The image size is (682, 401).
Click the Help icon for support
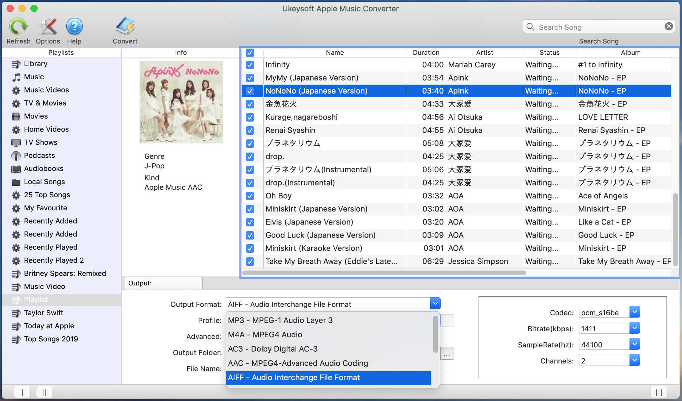74,26
